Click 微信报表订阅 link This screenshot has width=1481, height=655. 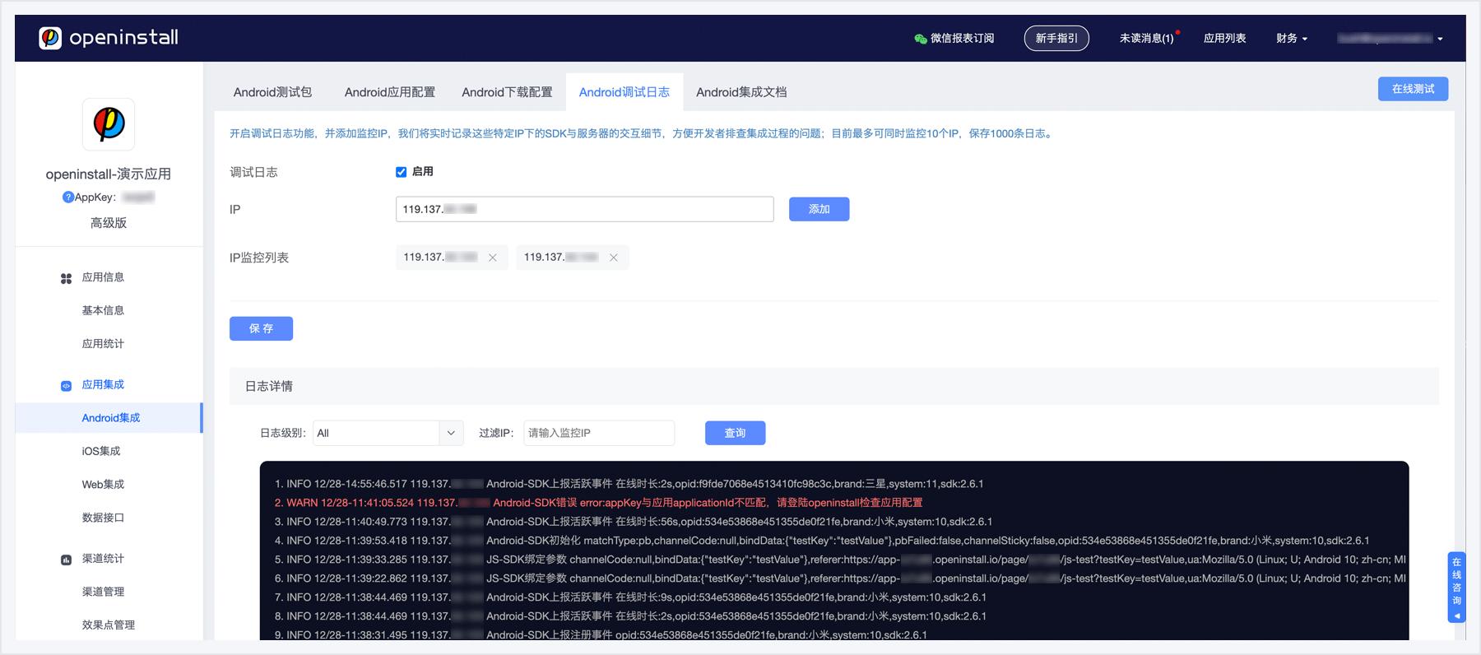click(962, 39)
